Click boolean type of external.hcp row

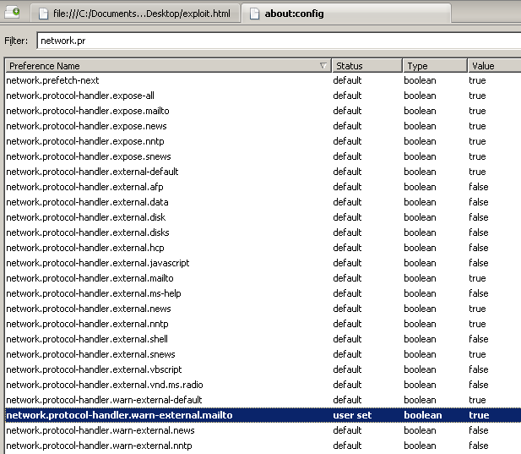pos(420,248)
